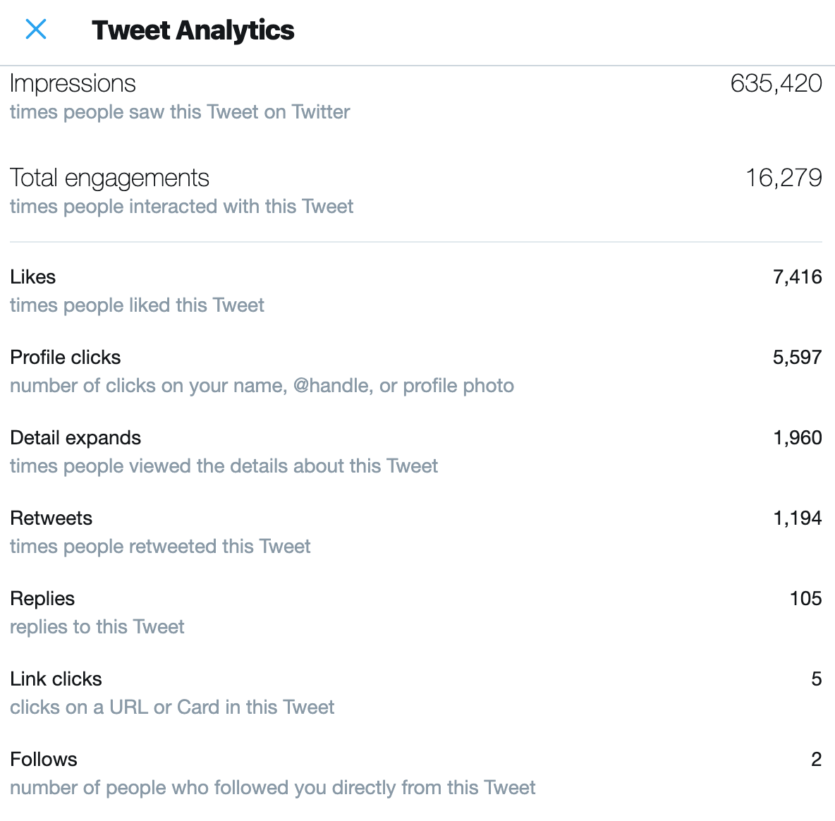Screen dimensions: 835x821
Task: Click the Tweet Analytics heading
Action: point(193,30)
